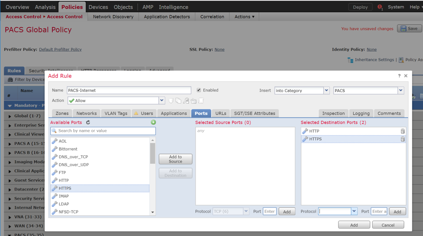Image resolution: width=423 pixels, height=236 pixels.
Task: Click the user lock icon beside Action
Action: (186, 101)
